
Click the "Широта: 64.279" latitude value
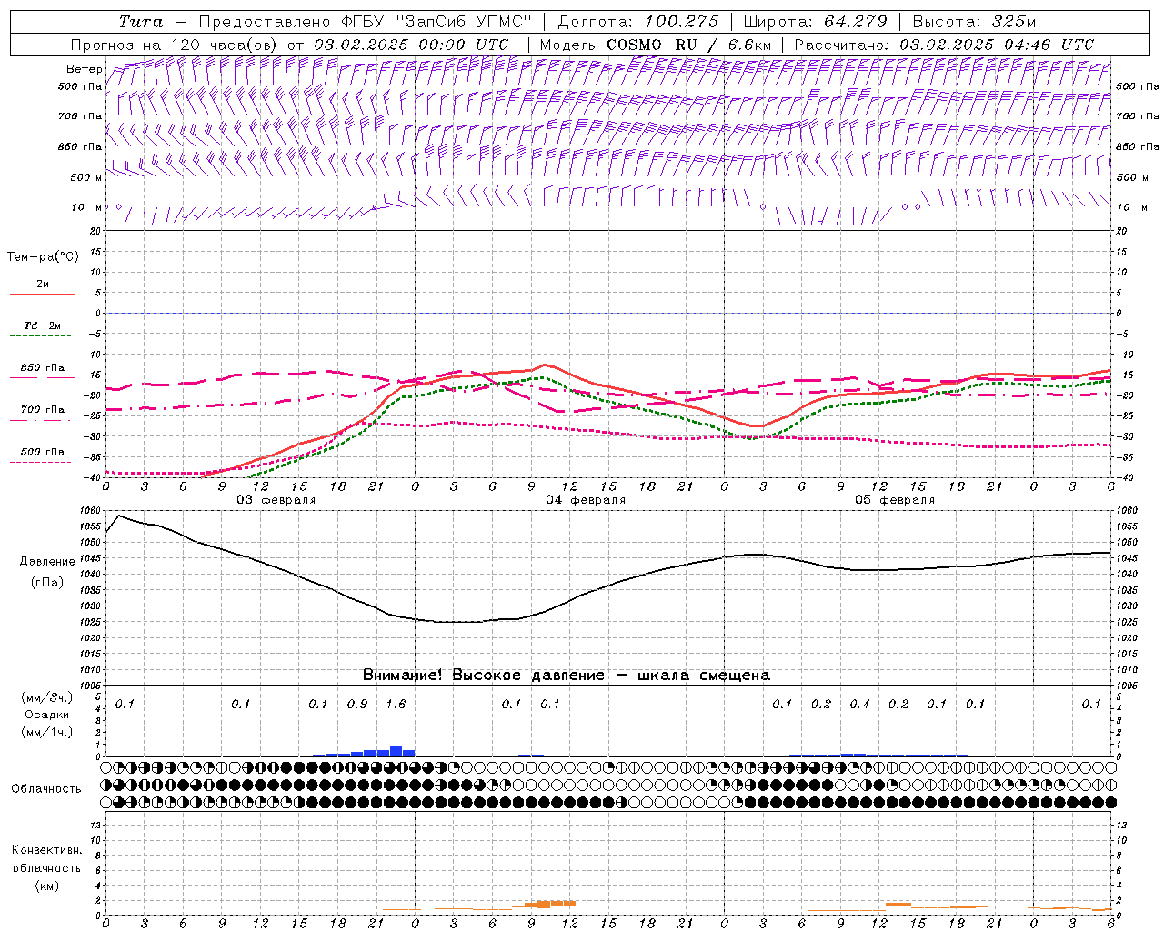[814, 22]
